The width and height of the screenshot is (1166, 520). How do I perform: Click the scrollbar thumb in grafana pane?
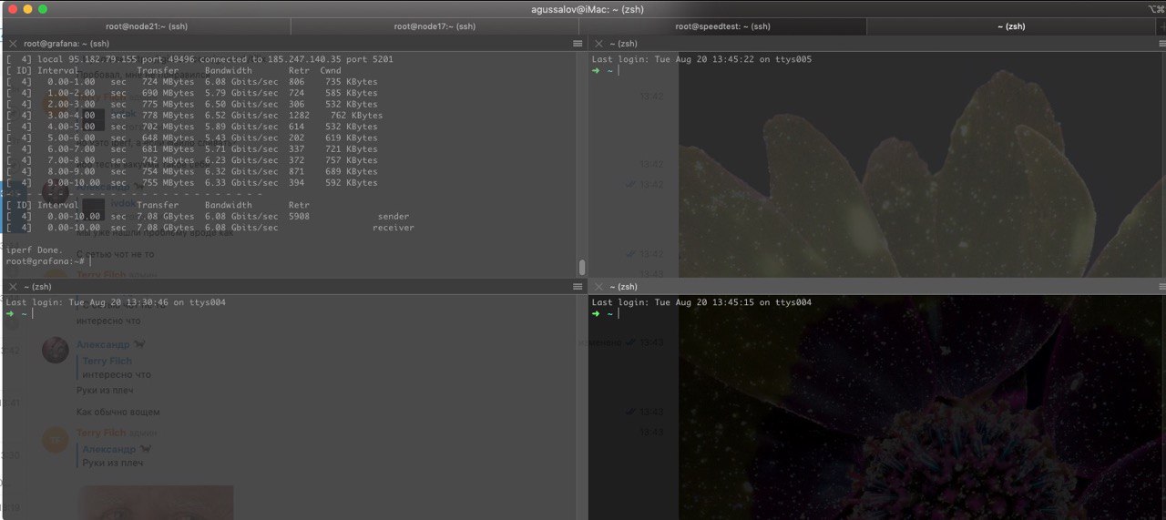click(x=582, y=267)
